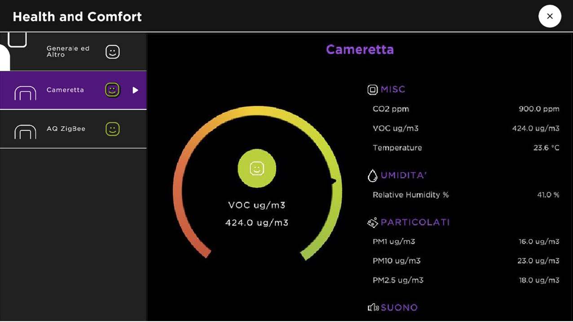The height and width of the screenshot is (322, 573).
Task: Choose the PM2.5 ug/m3 measurement
Action: pyautogui.click(x=466, y=280)
